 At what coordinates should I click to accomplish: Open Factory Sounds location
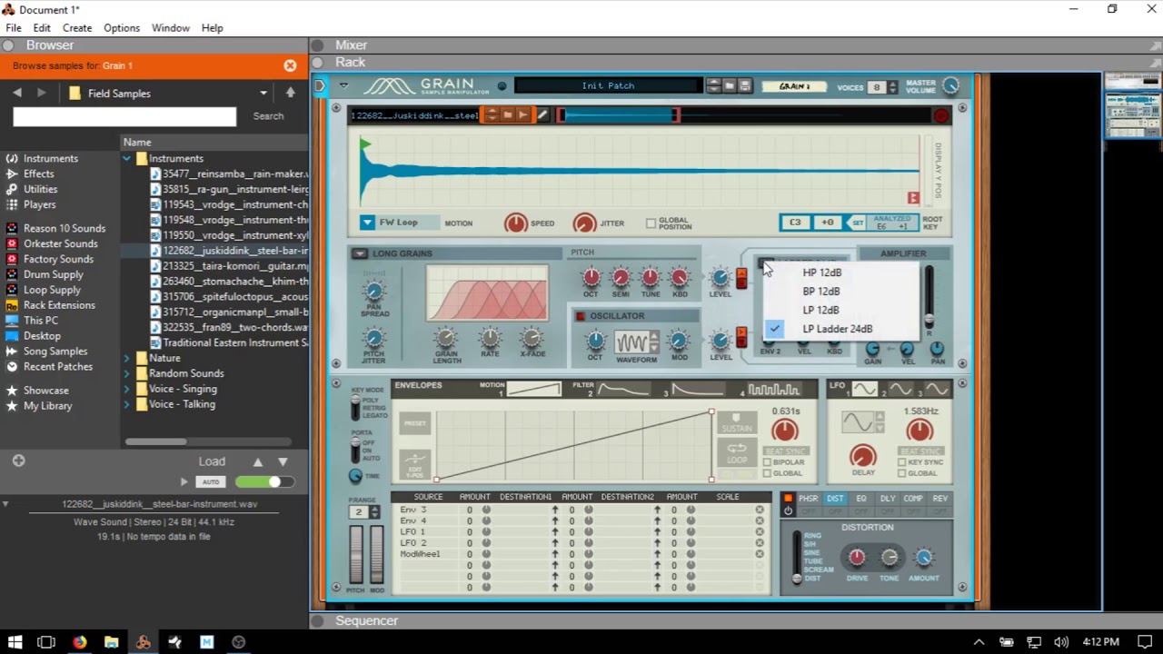tap(51, 259)
